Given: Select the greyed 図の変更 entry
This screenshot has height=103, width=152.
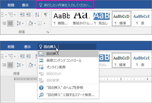Looking at the screenshot, I should click(68, 81).
